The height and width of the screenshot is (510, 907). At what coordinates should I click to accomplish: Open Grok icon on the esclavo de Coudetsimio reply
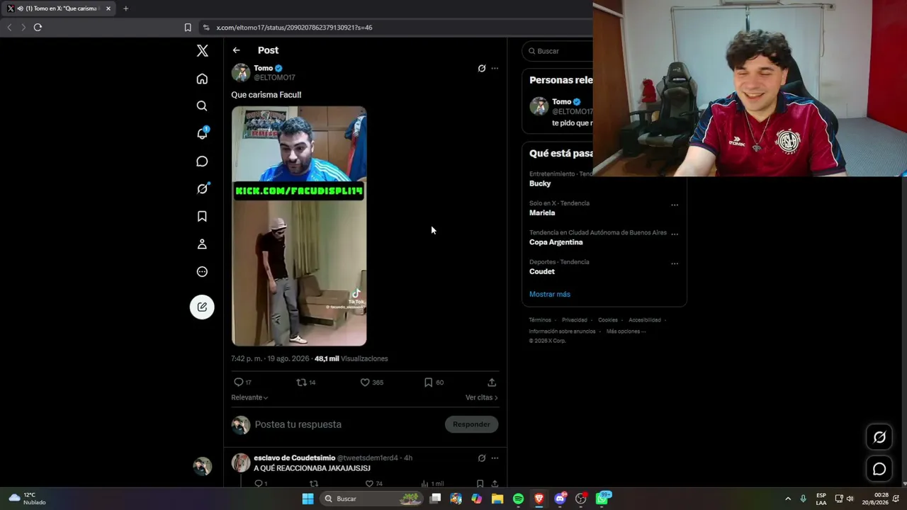tap(482, 458)
